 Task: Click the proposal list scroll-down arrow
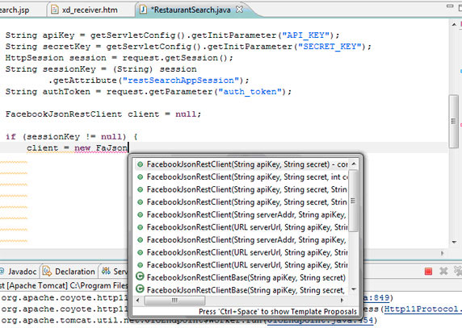coord(354,289)
